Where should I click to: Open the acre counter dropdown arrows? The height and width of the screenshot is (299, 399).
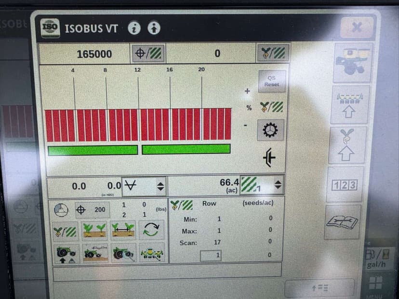[x=277, y=184]
